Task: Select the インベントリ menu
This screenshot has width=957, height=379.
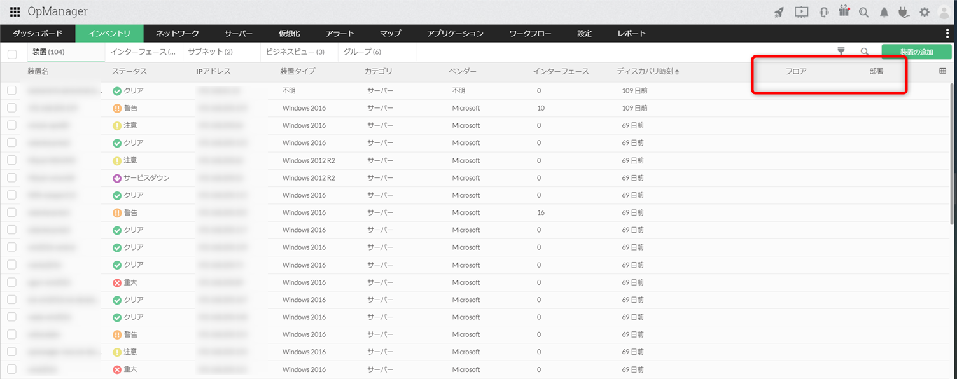Action: pos(109,34)
